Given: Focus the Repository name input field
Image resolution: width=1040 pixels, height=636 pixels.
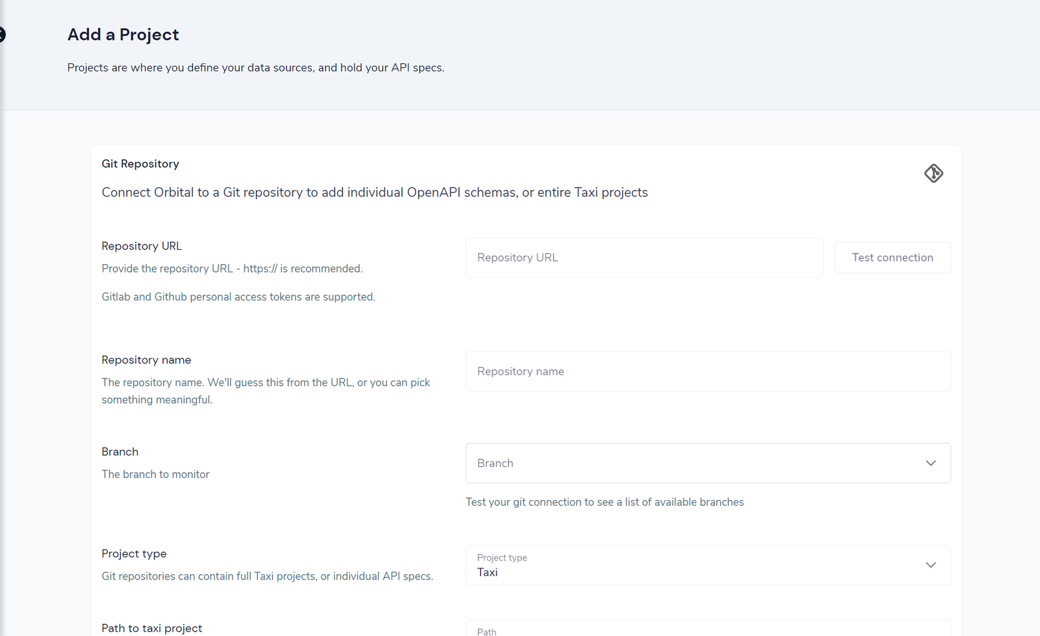Looking at the screenshot, I should click(708, 371).
